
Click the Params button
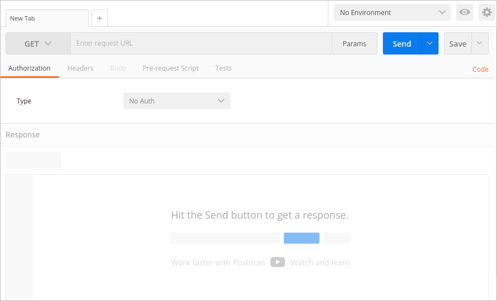tap(355, 43)
